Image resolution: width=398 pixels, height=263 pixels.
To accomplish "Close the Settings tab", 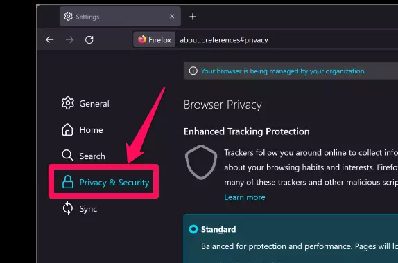I will pyautogui.click(x=172, y=16).
